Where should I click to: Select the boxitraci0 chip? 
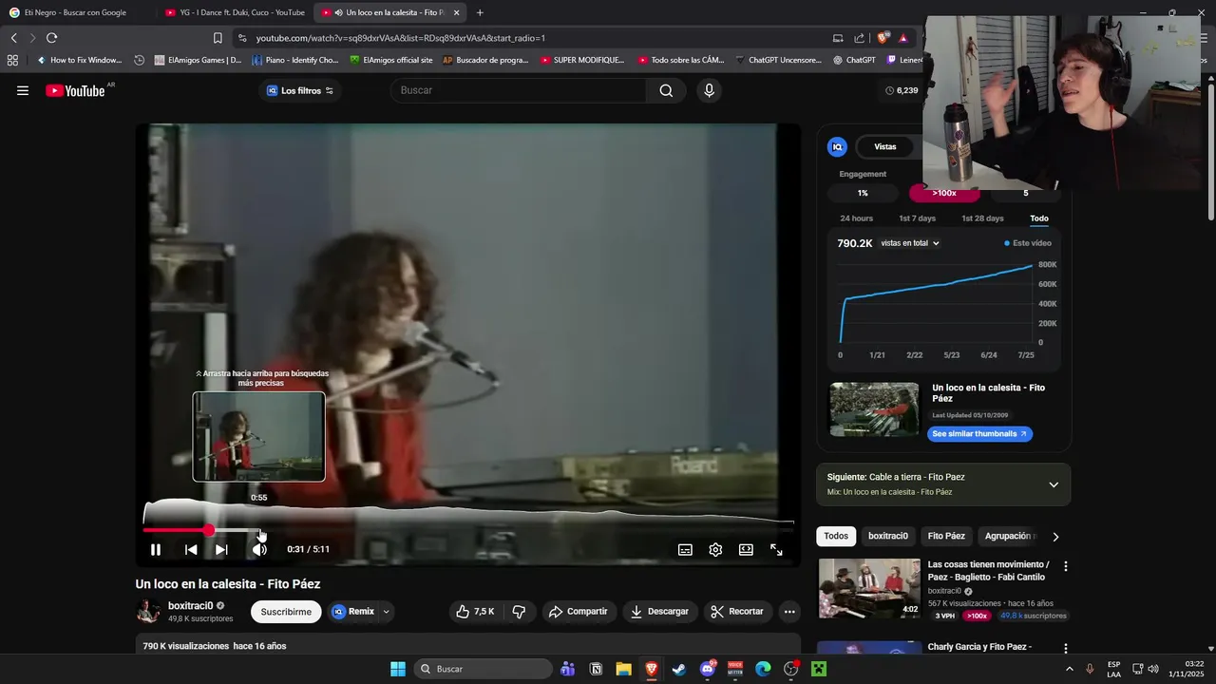pyautogui.click(x=888, y=536)
